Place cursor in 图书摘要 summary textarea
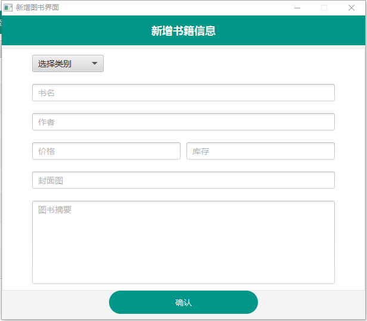Image resolution: width=367 pixels, height=321 pixels. click(x=183, y=242)
